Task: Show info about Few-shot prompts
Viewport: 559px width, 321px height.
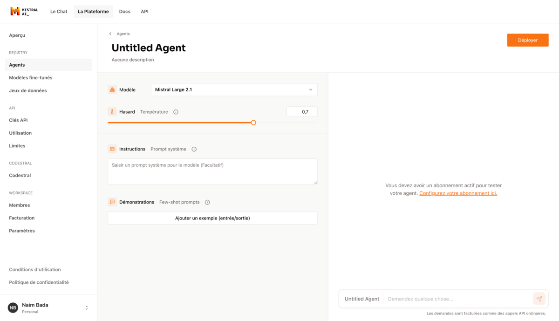Action: (207, 202)
